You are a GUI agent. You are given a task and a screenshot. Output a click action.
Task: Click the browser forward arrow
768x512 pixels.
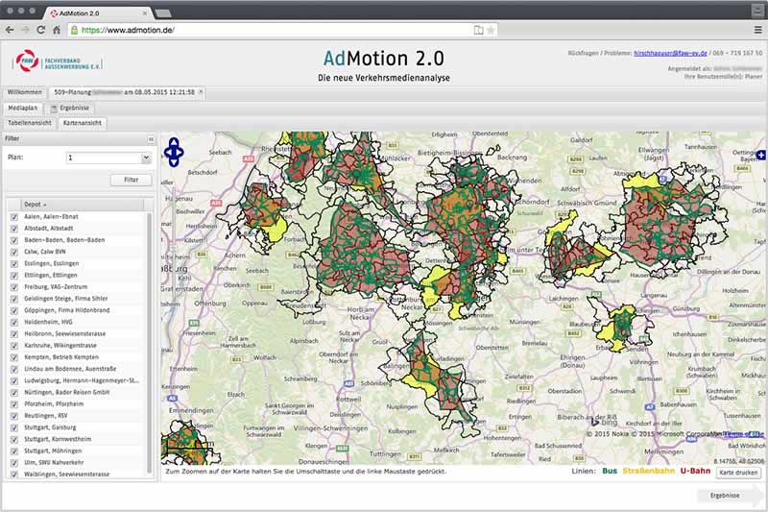(26, 30)
